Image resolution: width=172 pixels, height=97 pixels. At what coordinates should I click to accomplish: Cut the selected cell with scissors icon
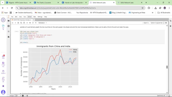[18, 23]
